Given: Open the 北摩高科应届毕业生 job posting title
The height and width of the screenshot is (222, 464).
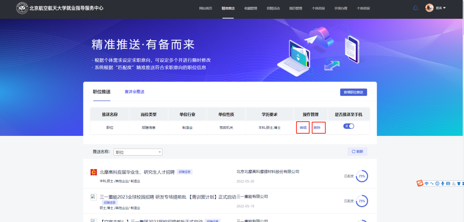Looking at the screenshot, I should [137, 172].
